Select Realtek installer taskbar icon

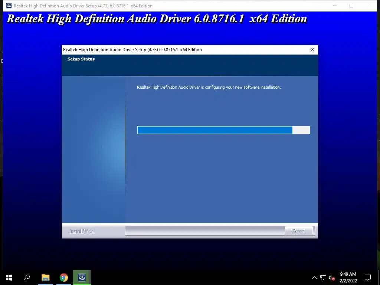pyautogui.click(x=82, y=278)
